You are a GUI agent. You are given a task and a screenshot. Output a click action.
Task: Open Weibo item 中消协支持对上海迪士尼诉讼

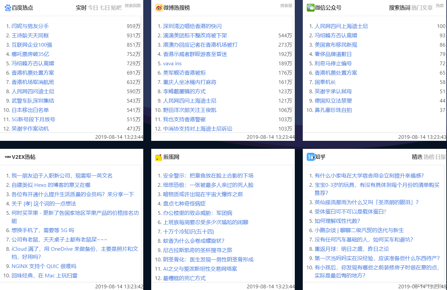click(x=198, y=129)
